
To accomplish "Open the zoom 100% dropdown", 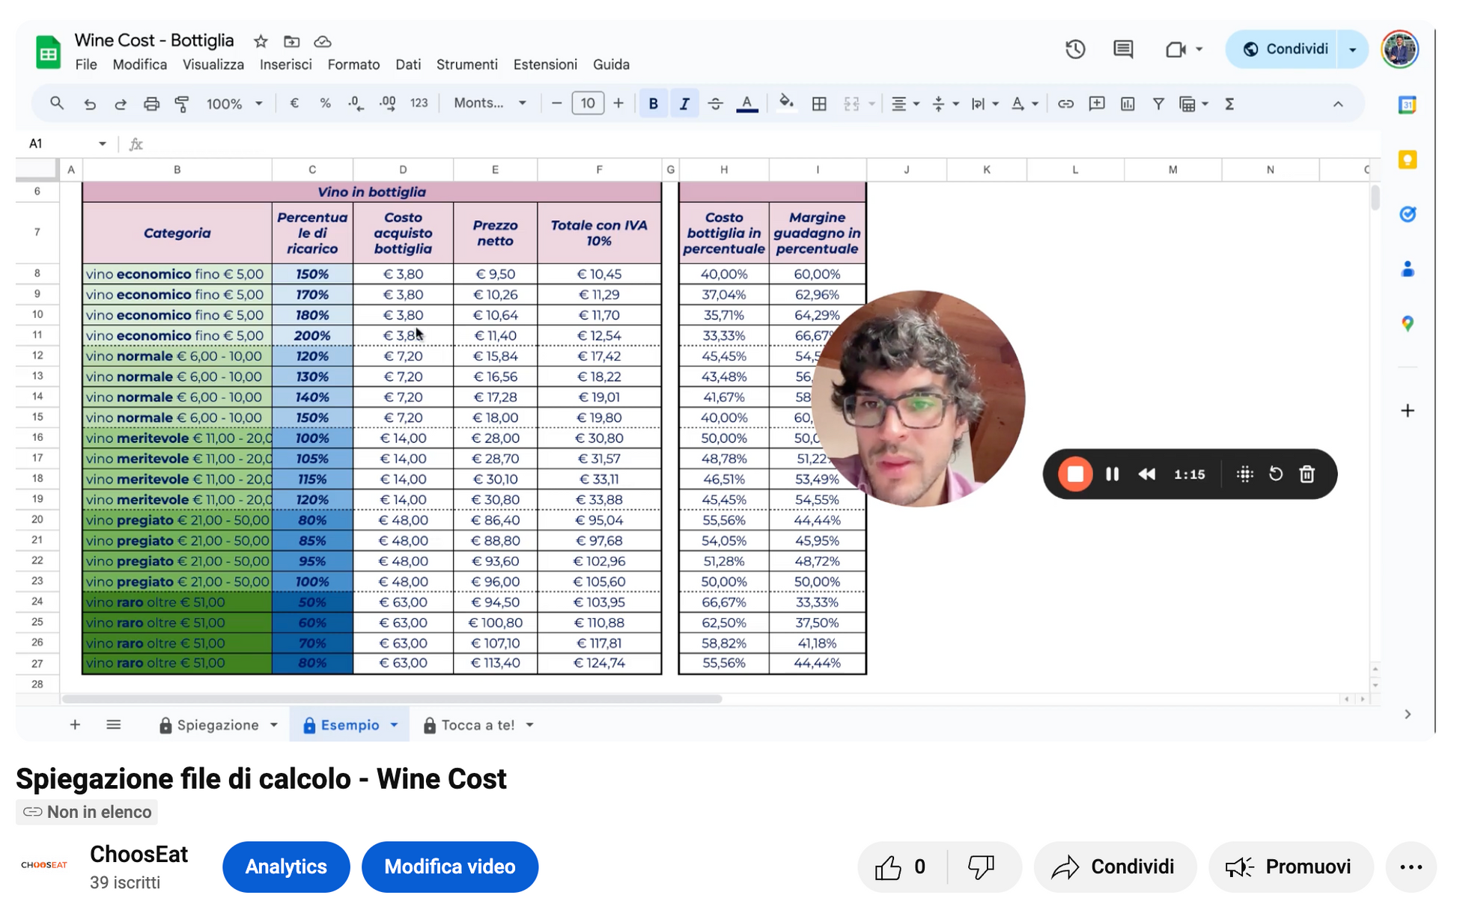I will [234, 104].
